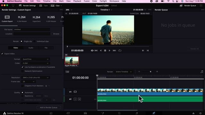Expand the workspace dropdown arrow at top right

point(201,6)
